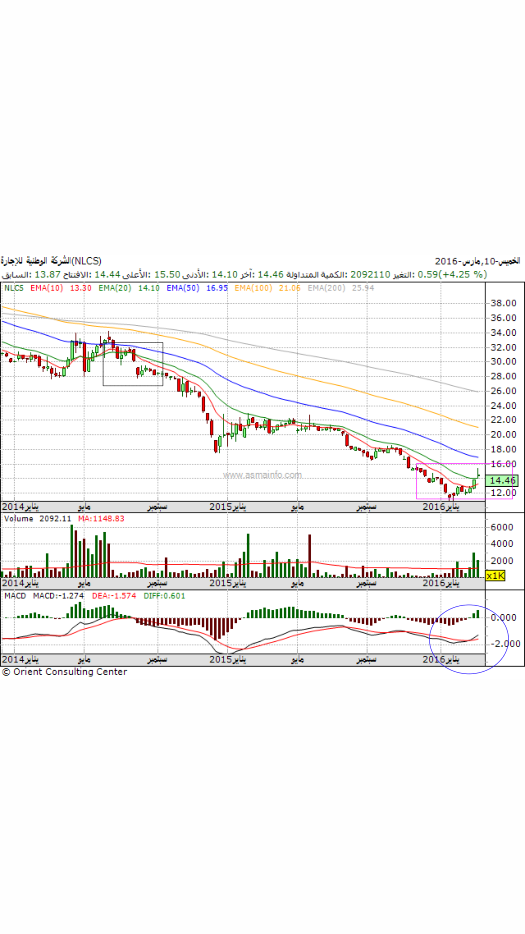
Task: Click يناير2015 on the price chart time axis
Action: click(227, 507)
